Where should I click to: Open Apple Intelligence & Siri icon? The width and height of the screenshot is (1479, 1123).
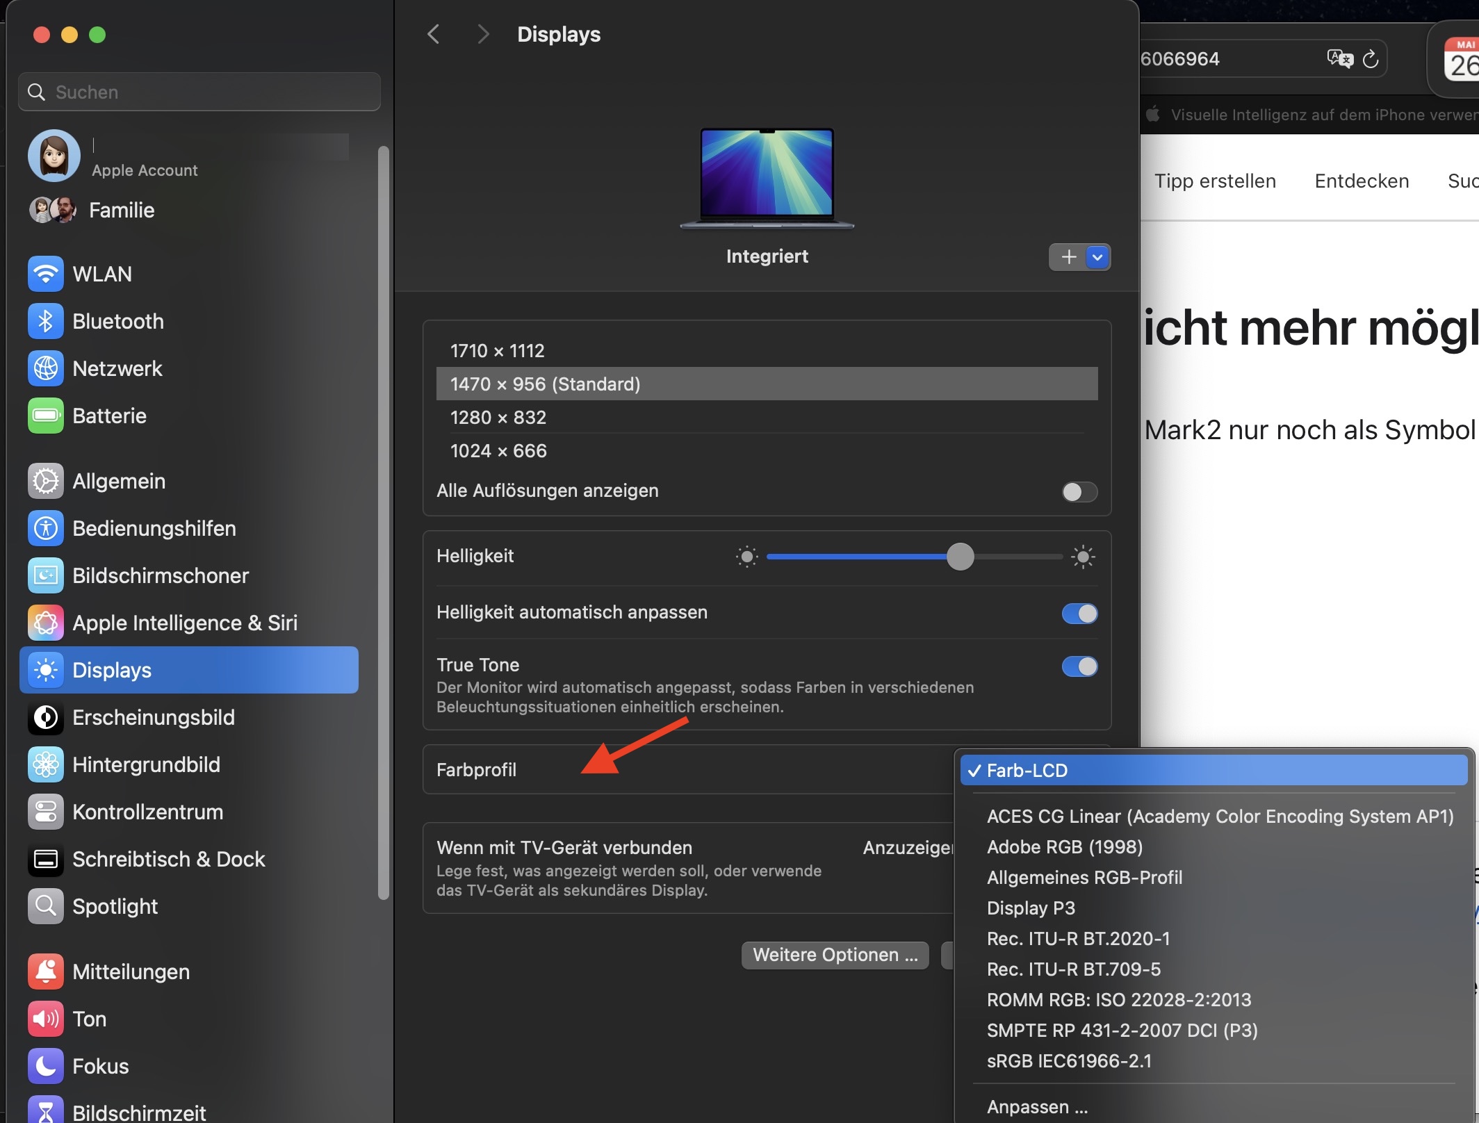(x=46, y=623)
